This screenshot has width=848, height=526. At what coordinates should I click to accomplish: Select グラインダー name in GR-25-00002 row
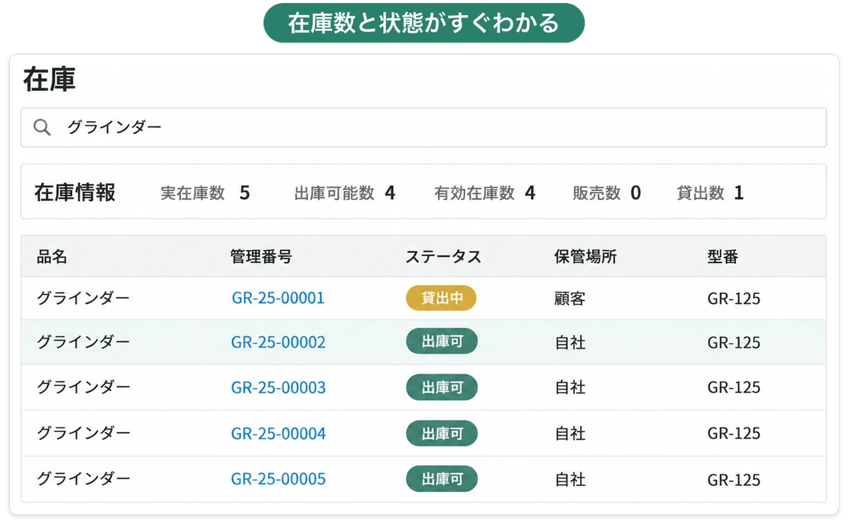[x=83, y=342]
